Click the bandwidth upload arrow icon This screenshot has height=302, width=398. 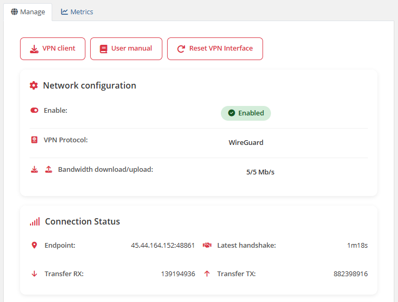pyautogui.click(x=48, y=170)
